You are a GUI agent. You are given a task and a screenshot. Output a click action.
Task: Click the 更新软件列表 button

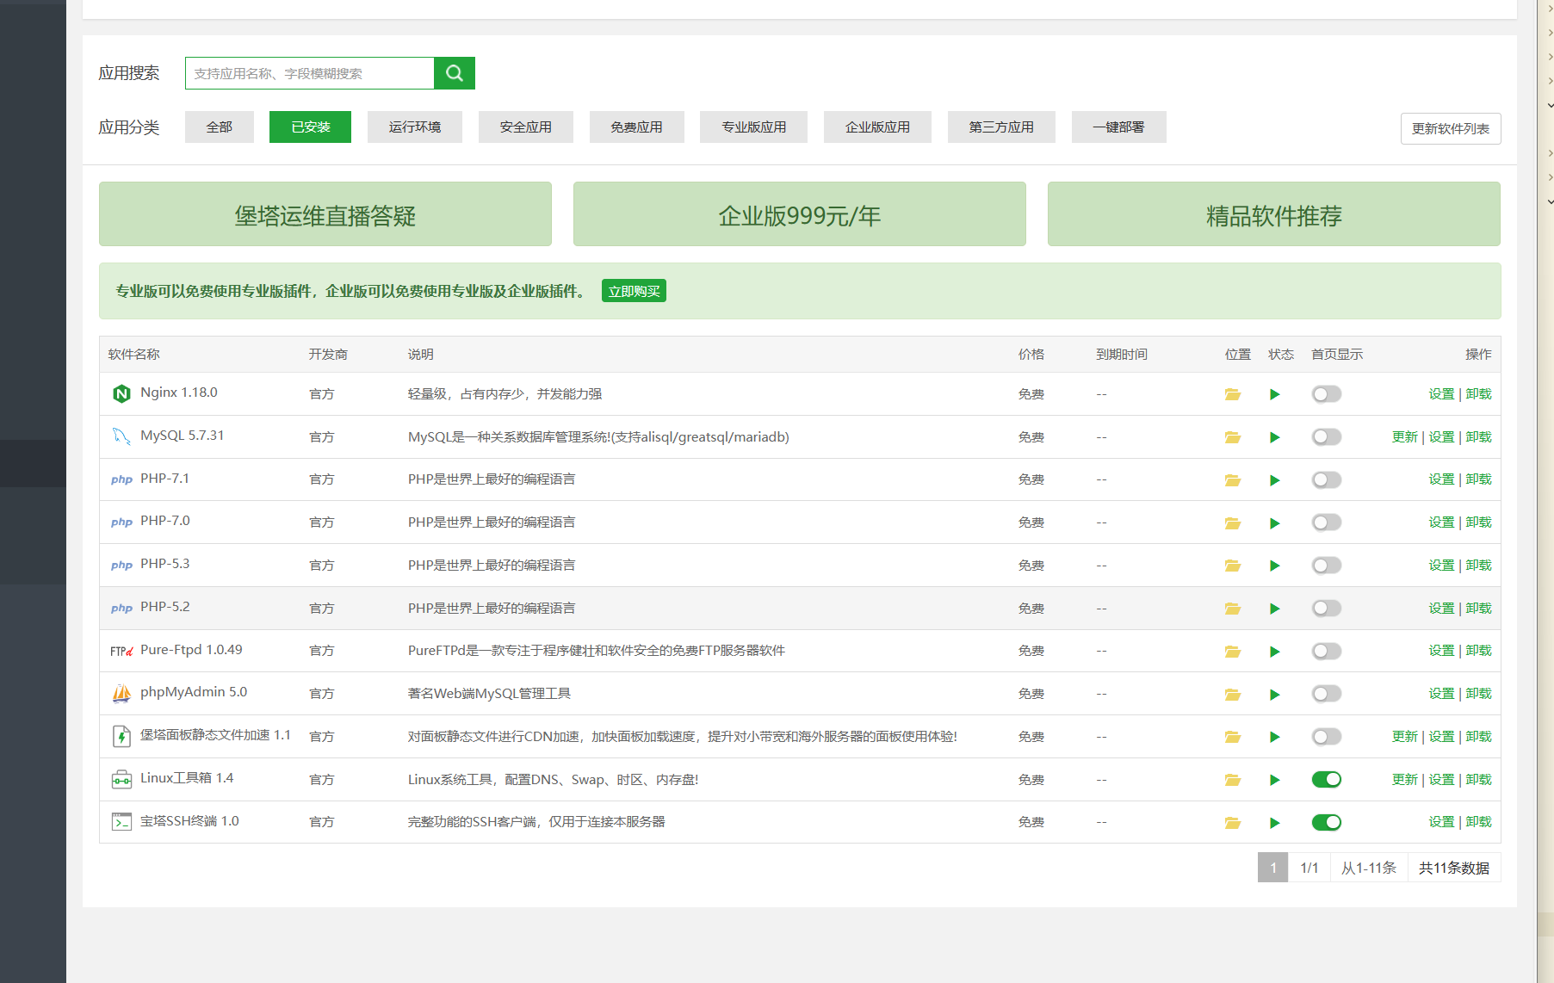pyautogui.click(x=1451, y=129)
